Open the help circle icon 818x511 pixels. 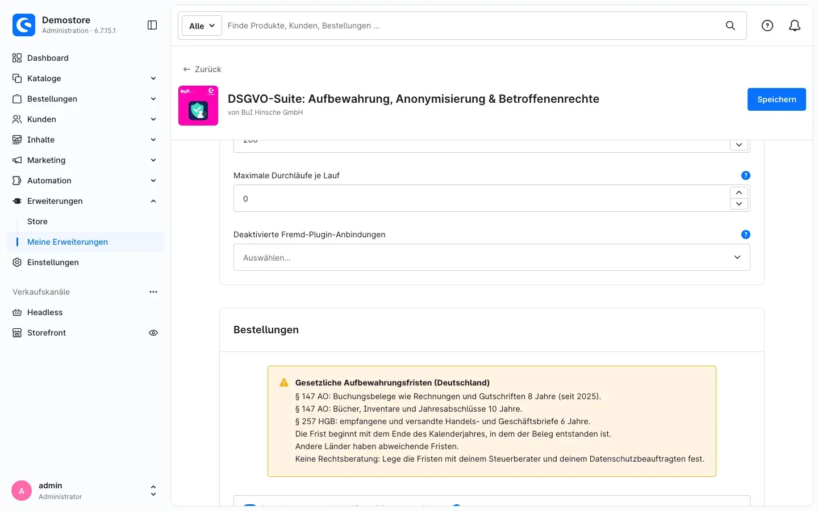[767, 26]
